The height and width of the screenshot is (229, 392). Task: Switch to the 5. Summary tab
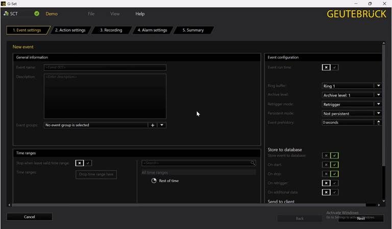tap(193, 30)
